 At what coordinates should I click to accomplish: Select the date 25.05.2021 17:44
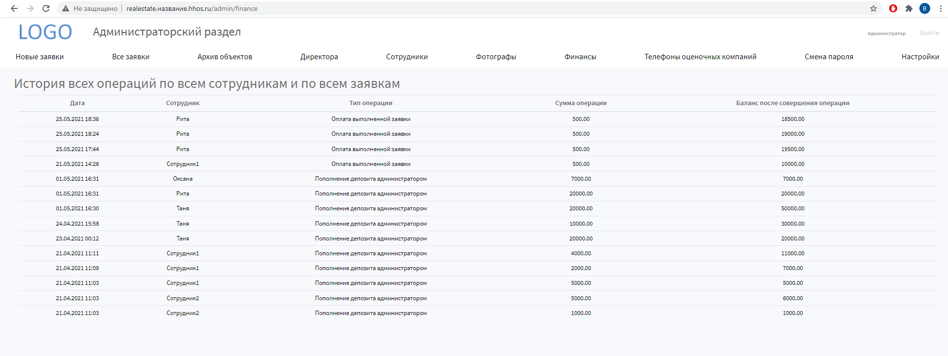point(78,149)
